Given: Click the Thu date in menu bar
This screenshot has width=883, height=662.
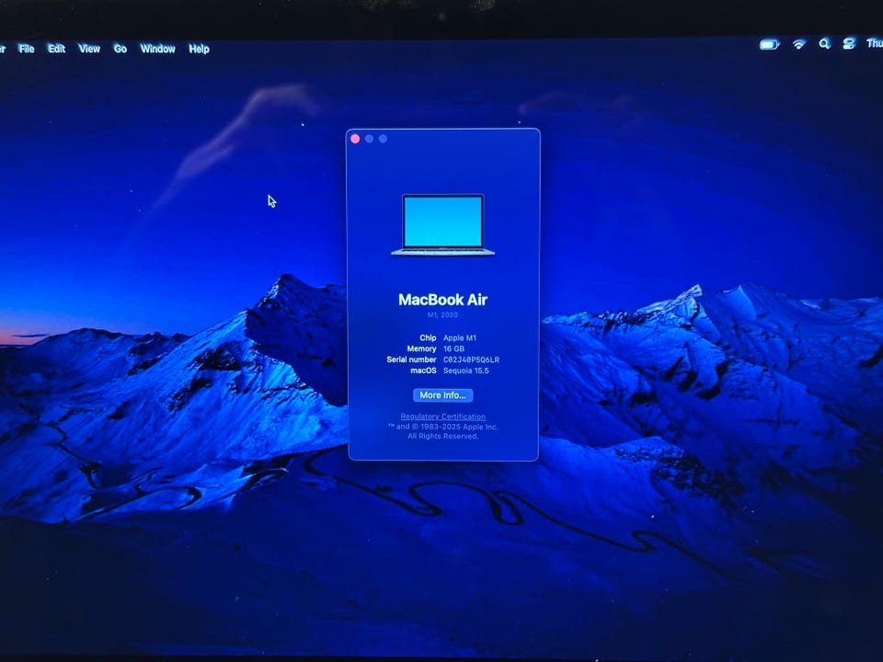Looking at the screenshot, I should (875, 43).
